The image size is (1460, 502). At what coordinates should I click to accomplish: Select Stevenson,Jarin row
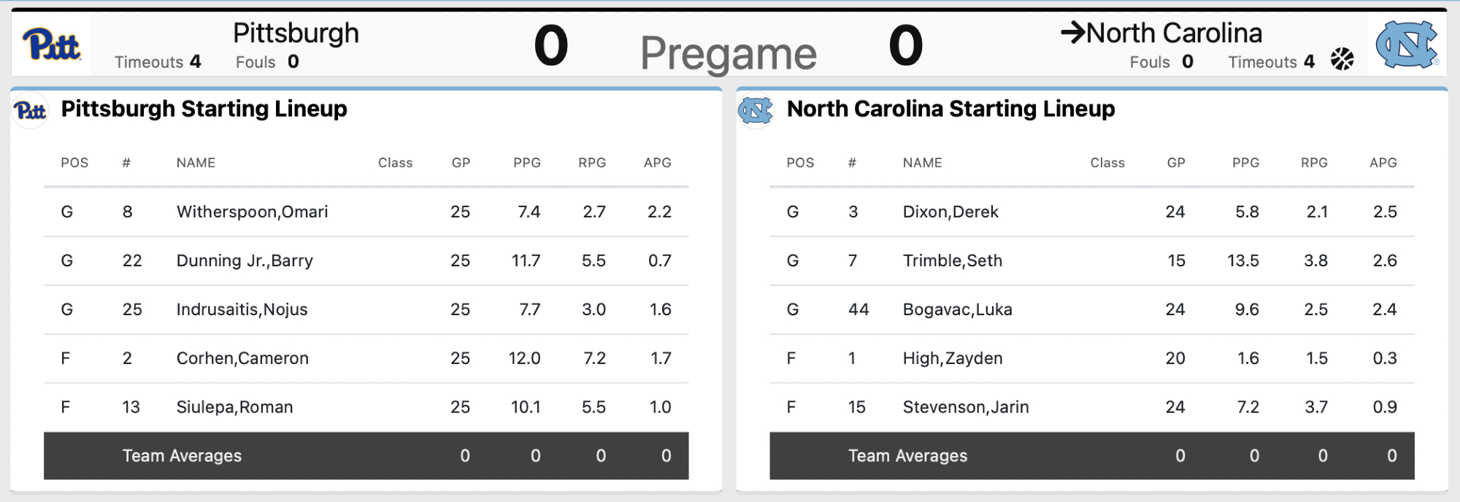click(x=965, y=407)
